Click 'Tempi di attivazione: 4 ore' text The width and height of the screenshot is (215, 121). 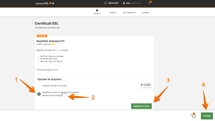[x=47, y=70]
